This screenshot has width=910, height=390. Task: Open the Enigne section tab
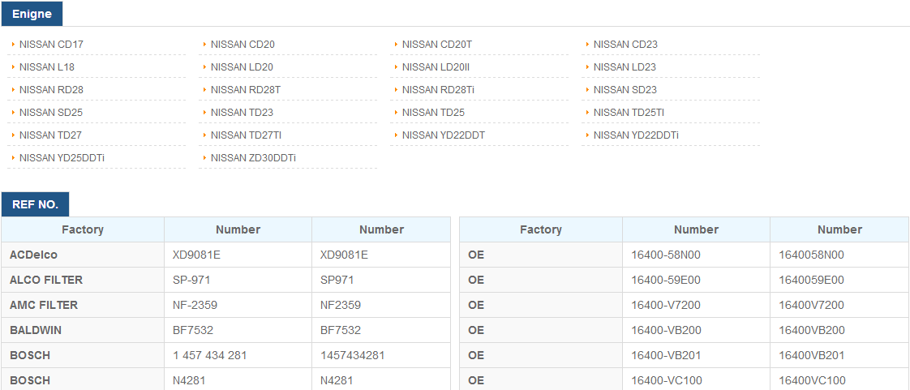point(32,15)
